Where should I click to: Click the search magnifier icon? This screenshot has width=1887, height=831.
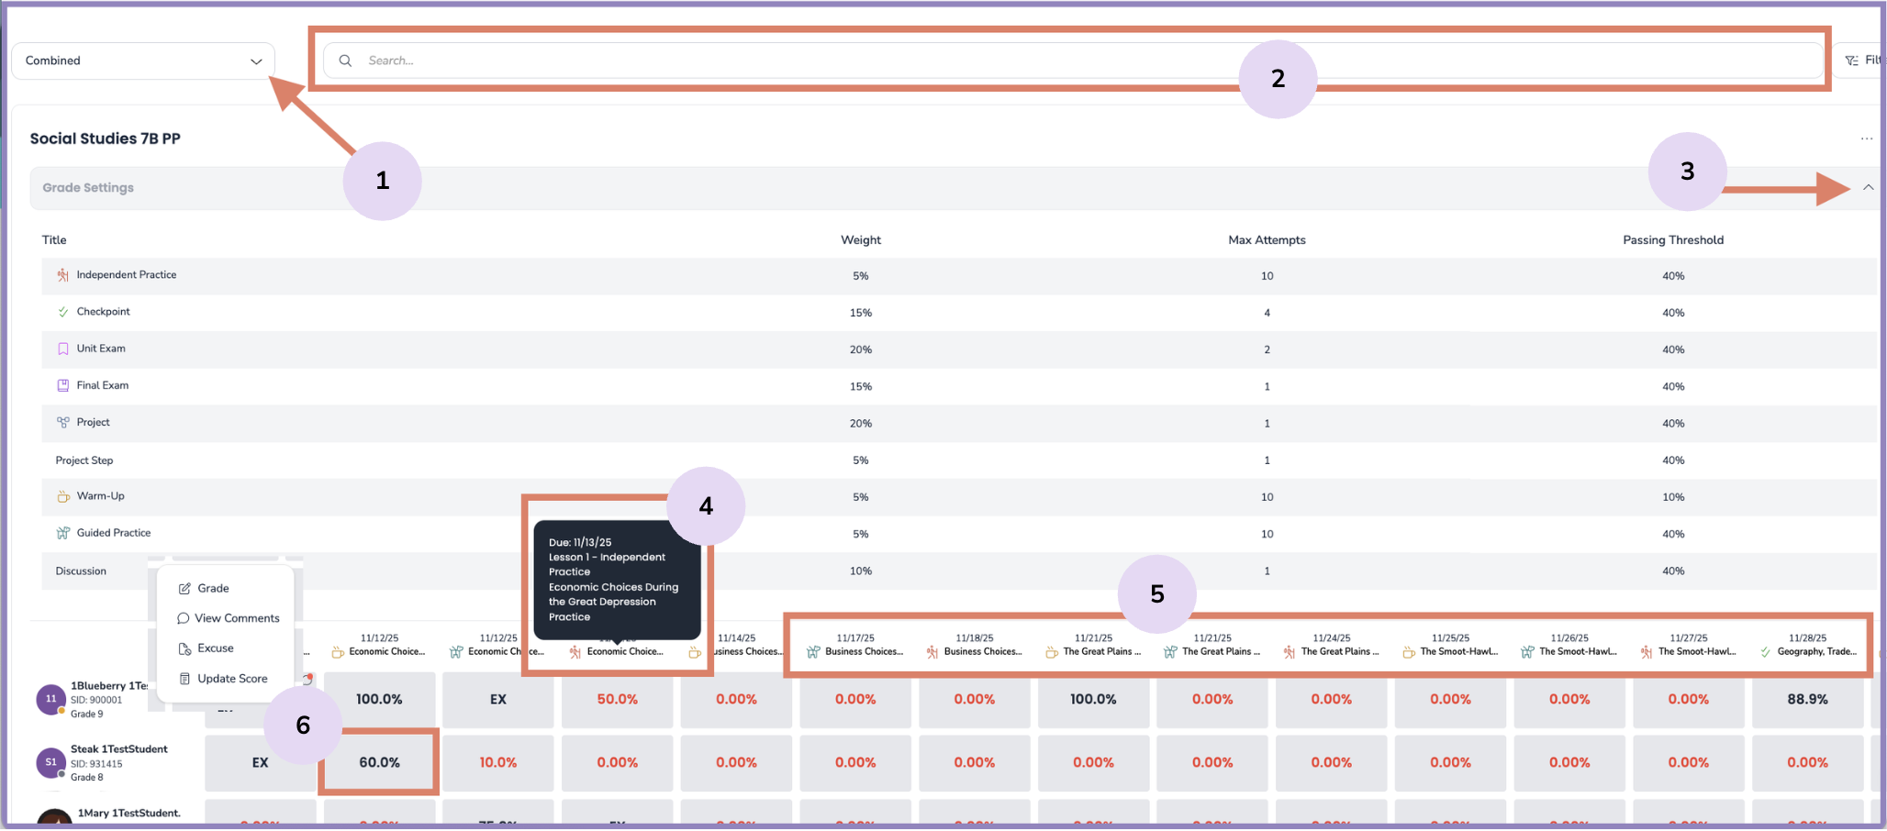tap(344, 60)
